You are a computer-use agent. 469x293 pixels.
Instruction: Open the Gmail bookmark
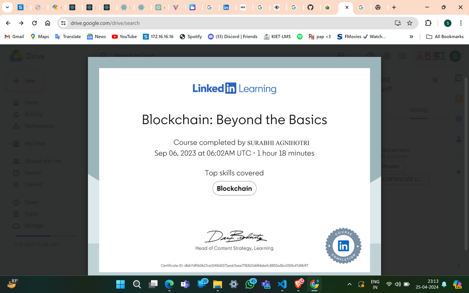14,37
